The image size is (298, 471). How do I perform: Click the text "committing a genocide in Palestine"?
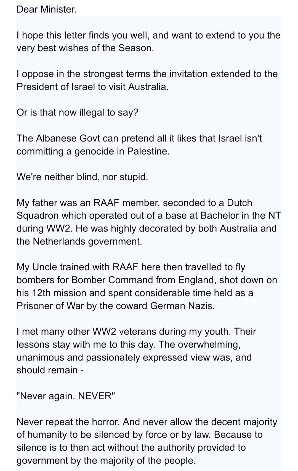coord(93,151)
